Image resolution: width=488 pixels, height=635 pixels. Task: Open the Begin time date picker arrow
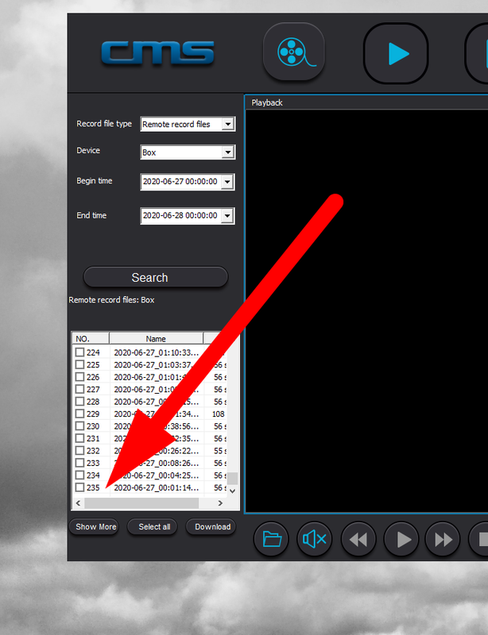(x=227, y=182)
